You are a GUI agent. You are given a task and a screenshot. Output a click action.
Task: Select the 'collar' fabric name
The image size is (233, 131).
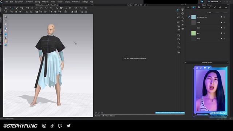pyautogui.click(x=198, y=23)
